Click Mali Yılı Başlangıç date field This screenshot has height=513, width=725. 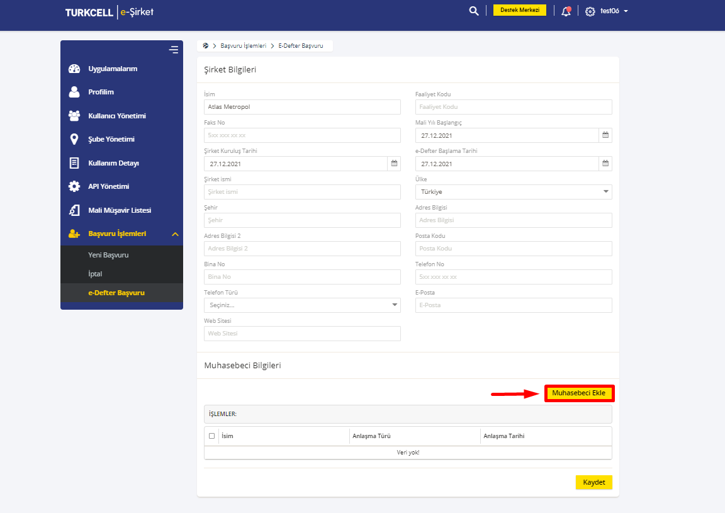pos(507,135)
